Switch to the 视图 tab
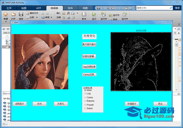The image size is (183, 128). click(85, 8)
